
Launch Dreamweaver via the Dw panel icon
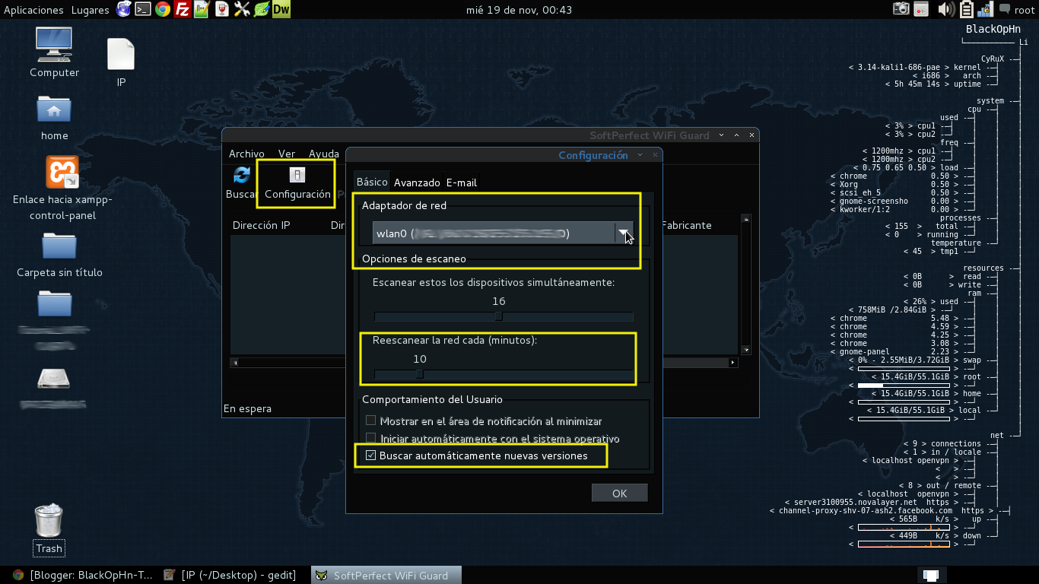pyautogui.click(x=281, y=9)
